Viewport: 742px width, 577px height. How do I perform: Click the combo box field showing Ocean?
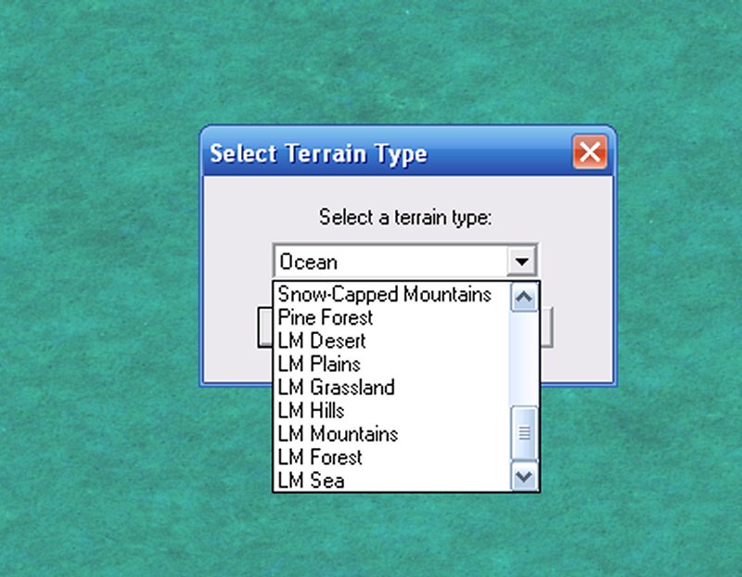click(390, 262)
